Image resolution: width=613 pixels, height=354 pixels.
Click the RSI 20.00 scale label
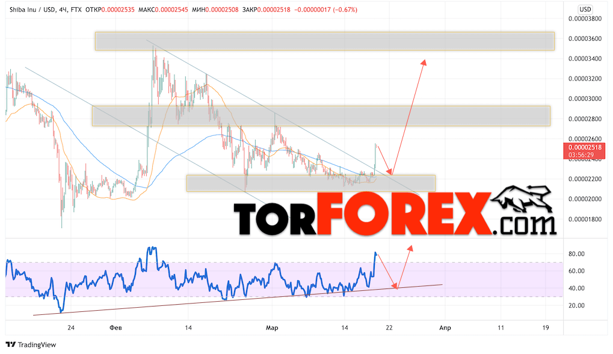point(576,305)
